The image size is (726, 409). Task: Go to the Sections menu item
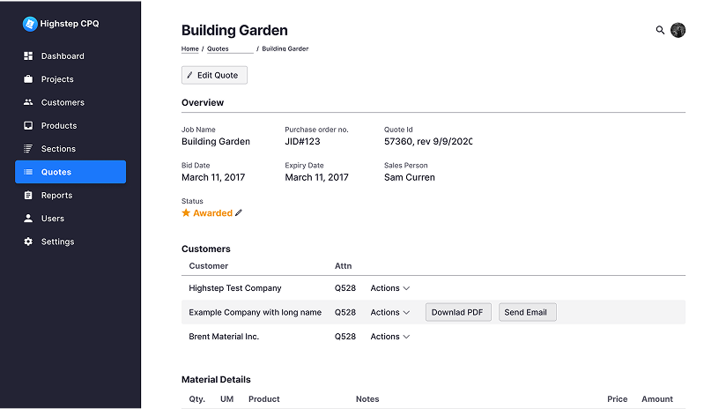tap(58, 149)
